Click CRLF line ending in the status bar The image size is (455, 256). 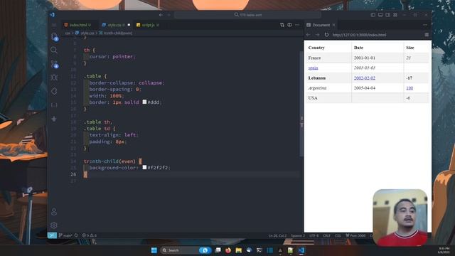[327, 235]
